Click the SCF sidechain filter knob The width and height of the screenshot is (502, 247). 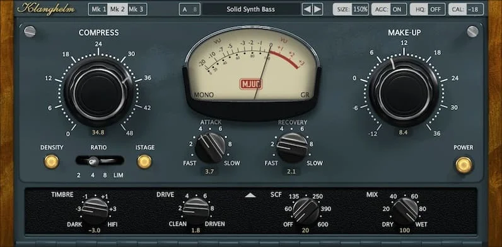pyautogui.click(x=306, y=211)
